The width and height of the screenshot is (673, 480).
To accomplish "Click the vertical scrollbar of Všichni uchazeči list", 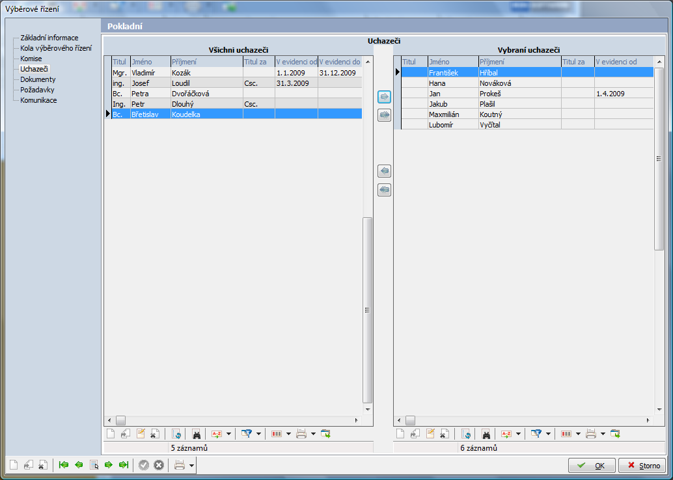I will (368, 310).
